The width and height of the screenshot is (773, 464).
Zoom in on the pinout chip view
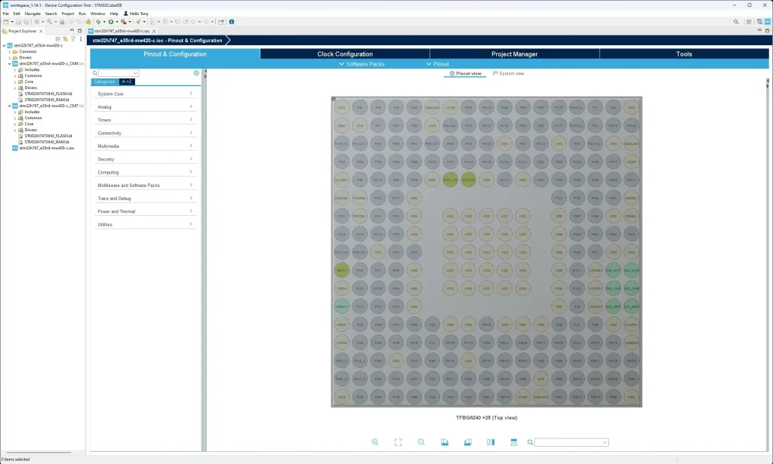[375, 442]
